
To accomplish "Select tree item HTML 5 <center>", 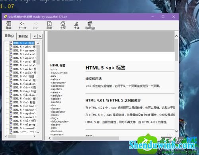I will coord(25,117).
